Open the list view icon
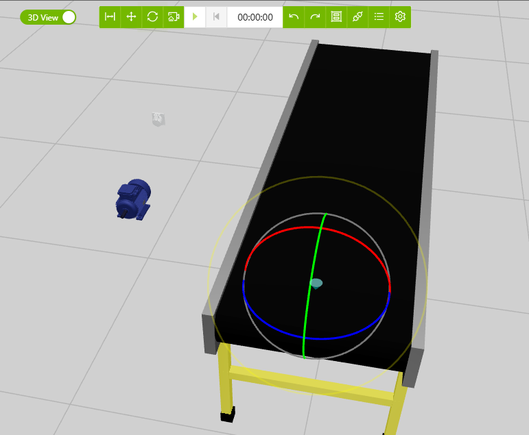529x435 pixels. click(x=379, y=17)
